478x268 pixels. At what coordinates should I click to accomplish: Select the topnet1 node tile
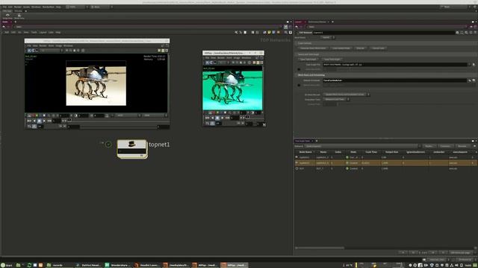(132, 149)
